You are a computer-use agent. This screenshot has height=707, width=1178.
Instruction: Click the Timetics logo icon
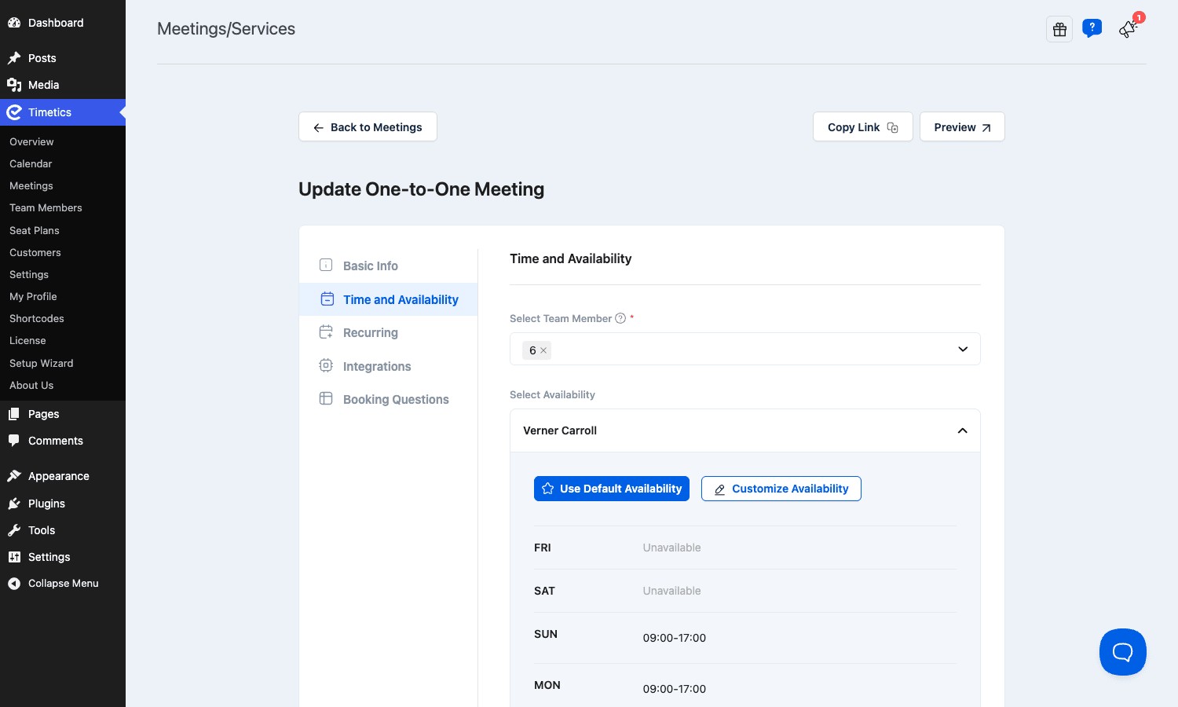(x=14, y=112)
